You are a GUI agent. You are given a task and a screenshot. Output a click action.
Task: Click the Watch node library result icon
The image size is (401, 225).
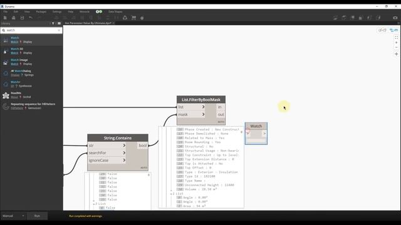(6, 40)
